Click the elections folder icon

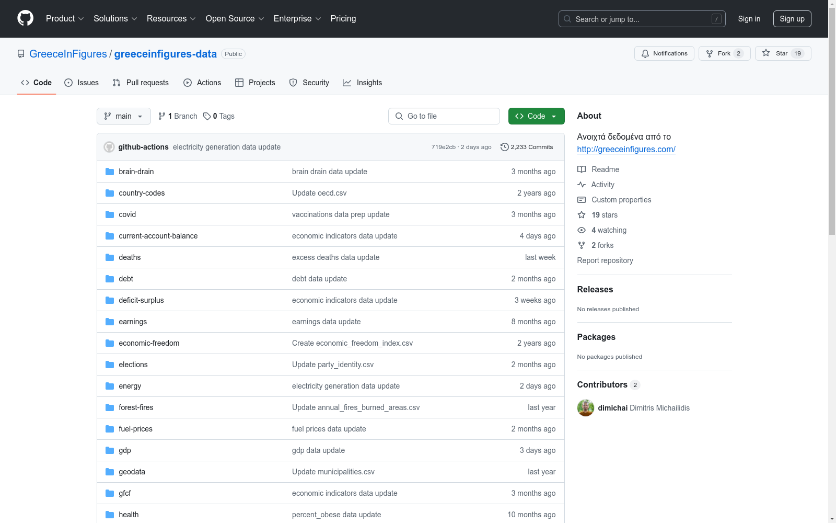pyautogui.click(x=110, y=365)
